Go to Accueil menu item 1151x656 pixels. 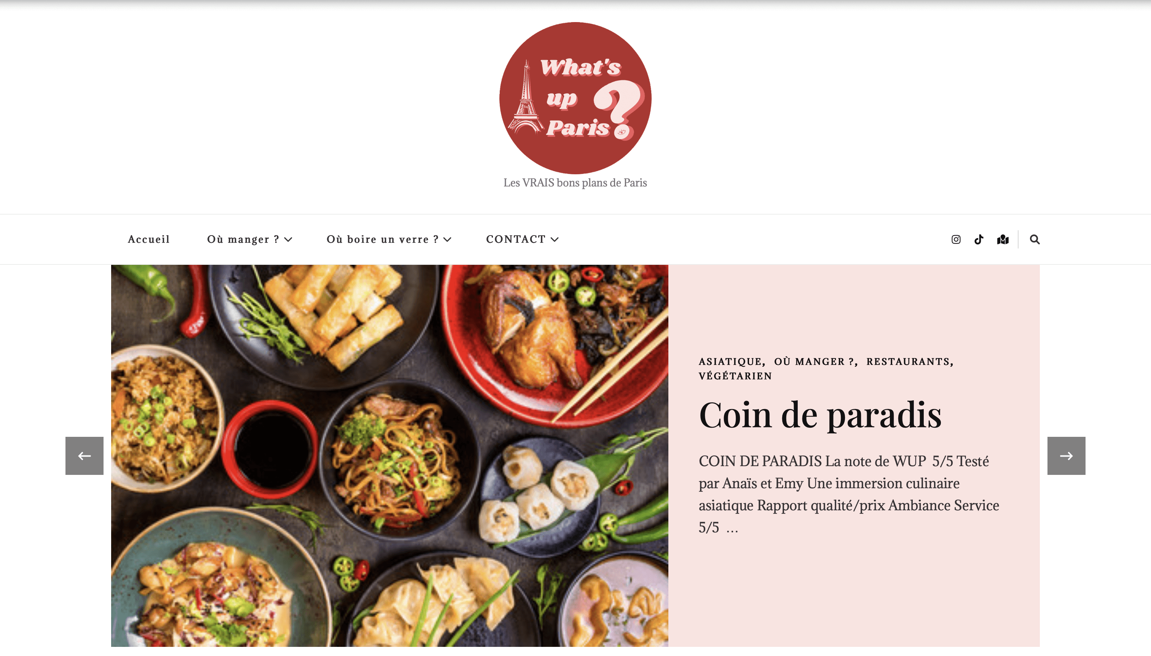[x=149, y=239]
